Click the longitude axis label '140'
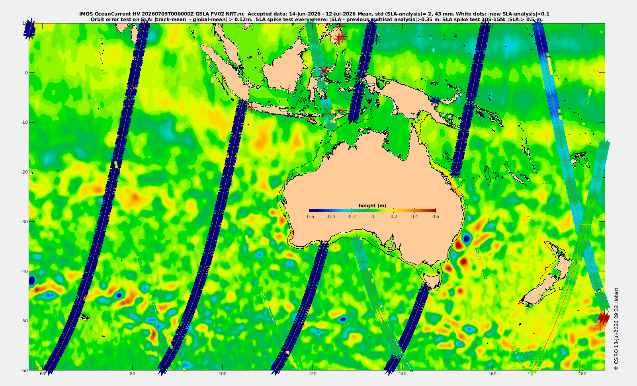The width and height of the screenshot is (637, 386). [403, 374]
